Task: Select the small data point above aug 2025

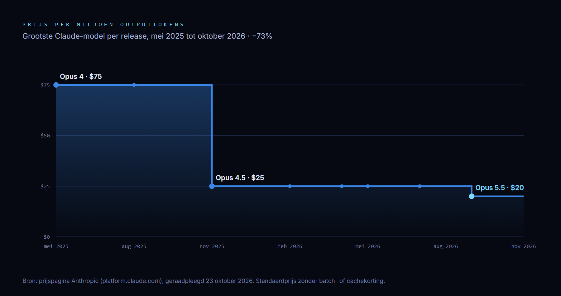Action: click(x=134, y=85)
